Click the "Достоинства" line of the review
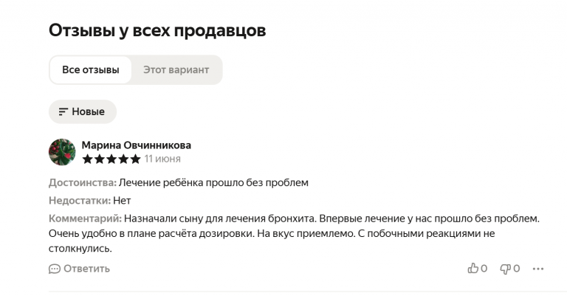Screen dimensions: 567x296 pyautogui.click(x=179, y=182)
